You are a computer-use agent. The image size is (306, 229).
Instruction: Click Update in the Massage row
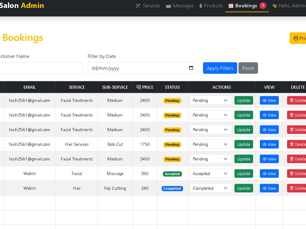(244, 173)
